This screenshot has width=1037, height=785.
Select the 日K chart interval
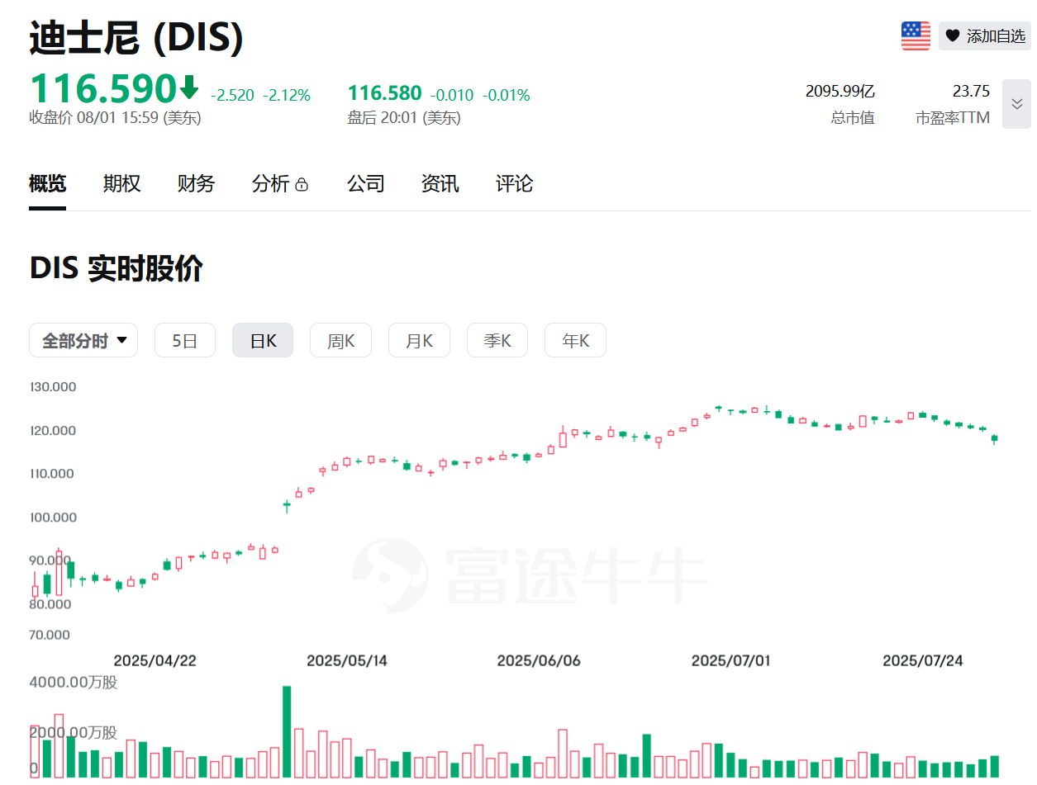[x=263, y=340]
